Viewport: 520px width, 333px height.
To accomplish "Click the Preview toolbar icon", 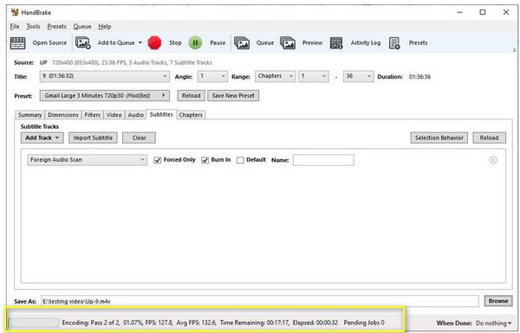I will click(288, 43).
